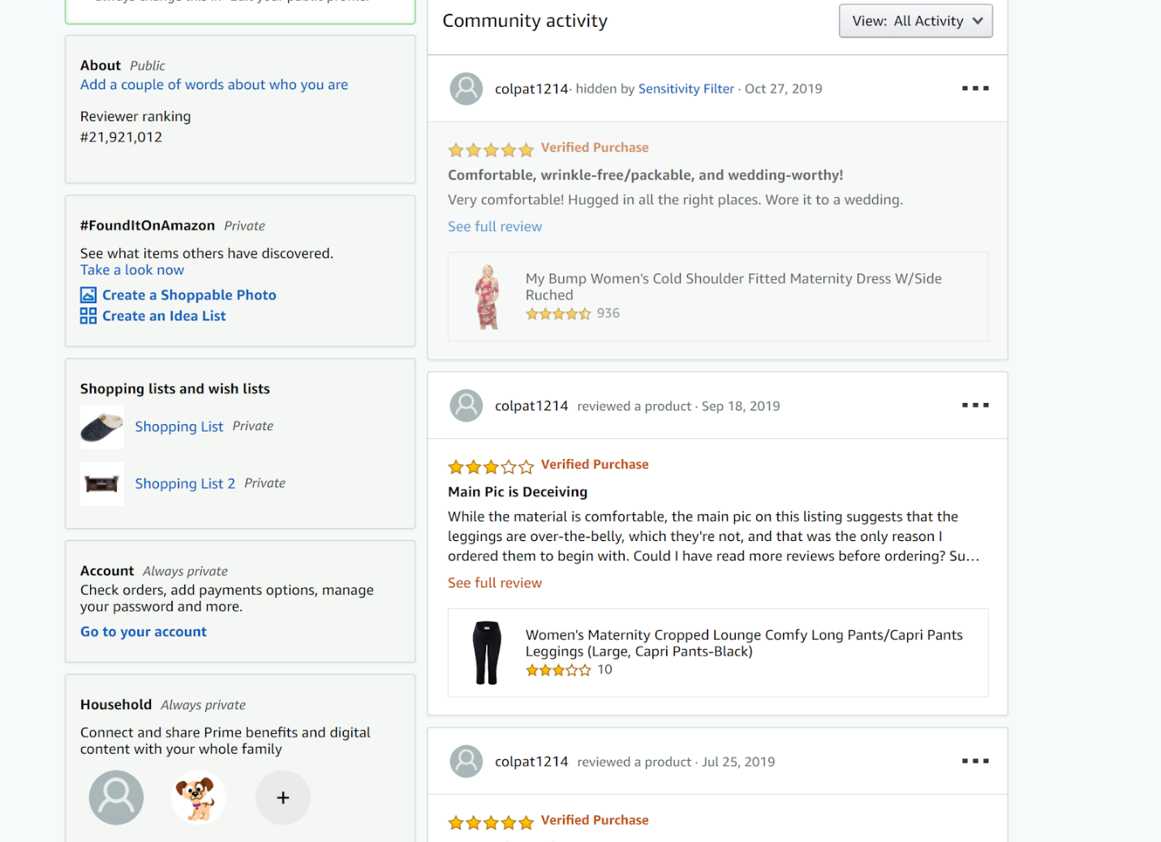Viewport: 1161px width, 842px height.
Task: See full review of Main Pic is Deceiving
Action: (495, 582)
